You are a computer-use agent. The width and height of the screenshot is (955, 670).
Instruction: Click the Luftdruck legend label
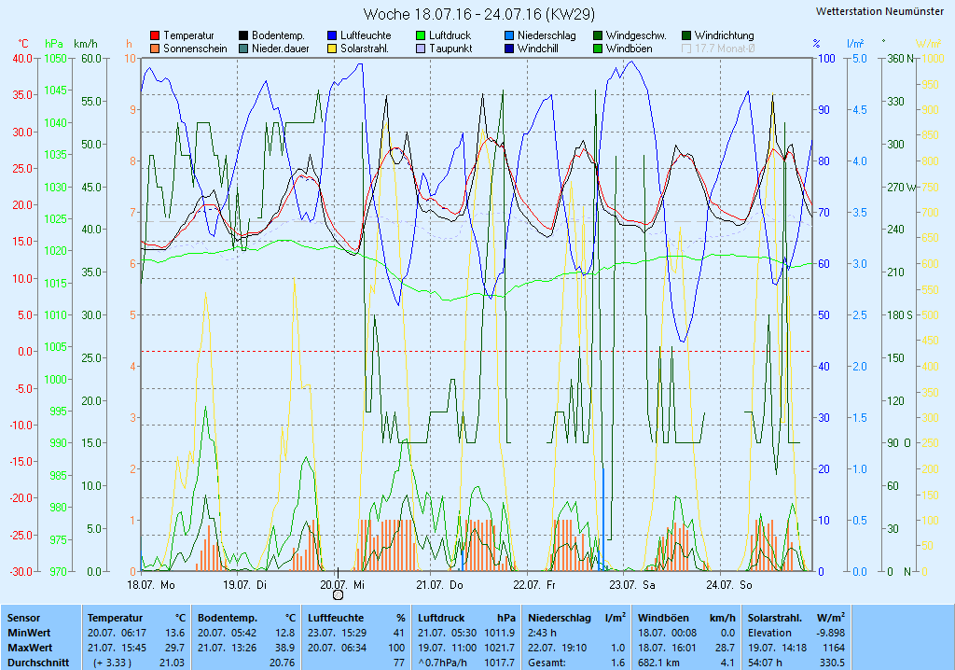450,36
